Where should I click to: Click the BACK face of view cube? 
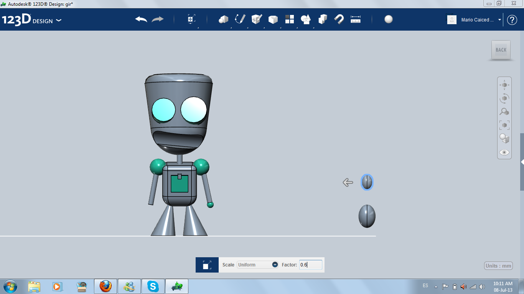pyautogui.click(x=501, y=50)
